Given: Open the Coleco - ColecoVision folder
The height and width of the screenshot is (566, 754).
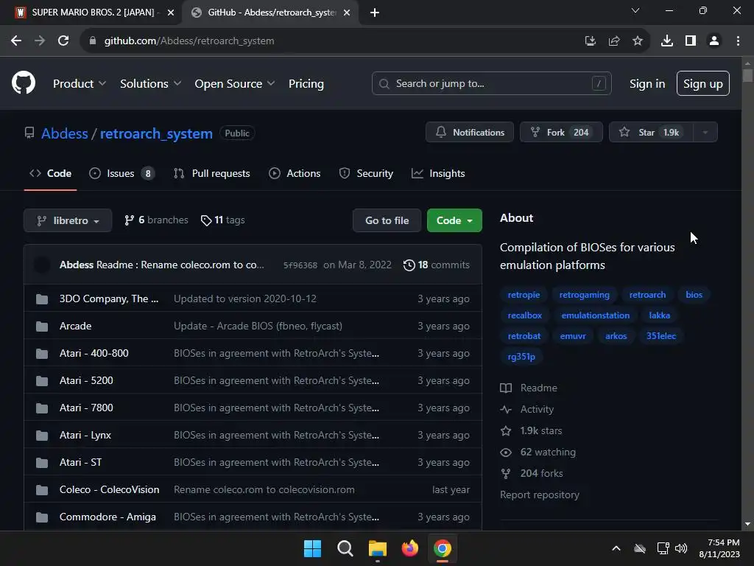Looking at the screenshot, I should click(x=109, y=489).
